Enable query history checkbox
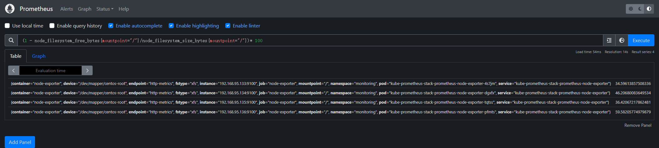 tap(52, 26)
